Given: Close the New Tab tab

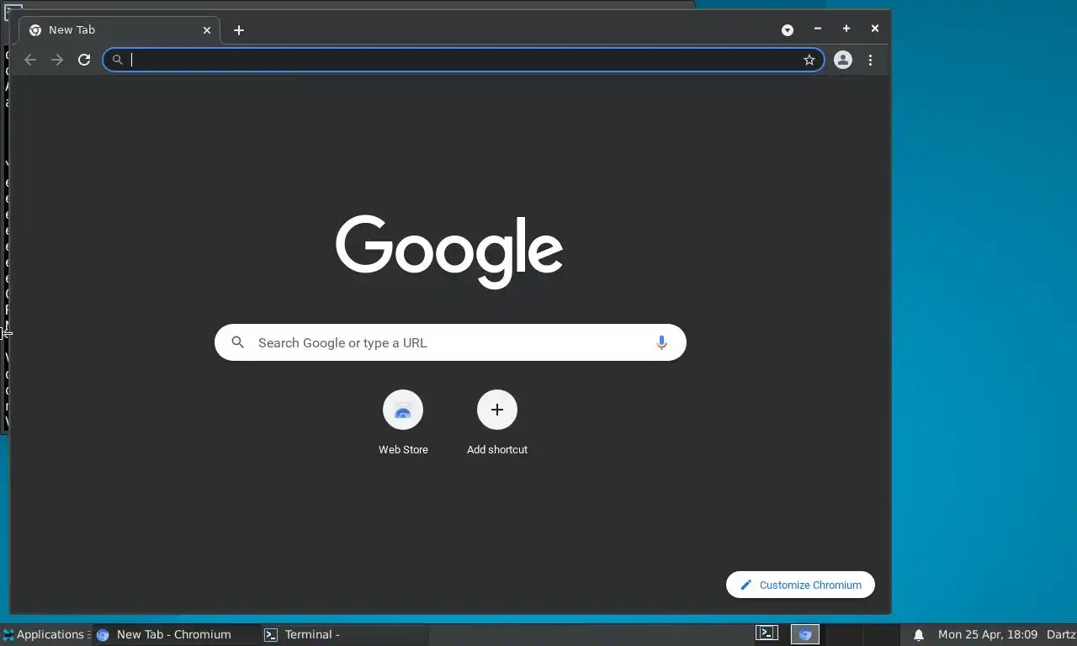Looking at the screenshot, I should [207, 30].
